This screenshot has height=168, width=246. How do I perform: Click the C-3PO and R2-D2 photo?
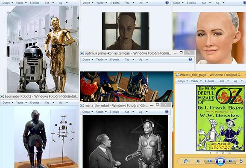(43, 49)
